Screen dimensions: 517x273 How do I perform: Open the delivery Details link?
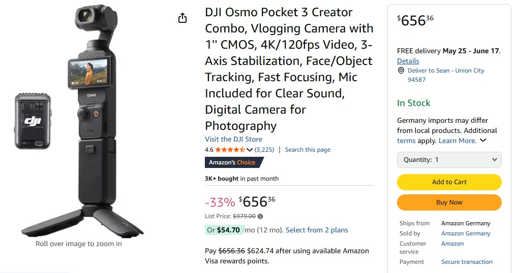(408, 61)
